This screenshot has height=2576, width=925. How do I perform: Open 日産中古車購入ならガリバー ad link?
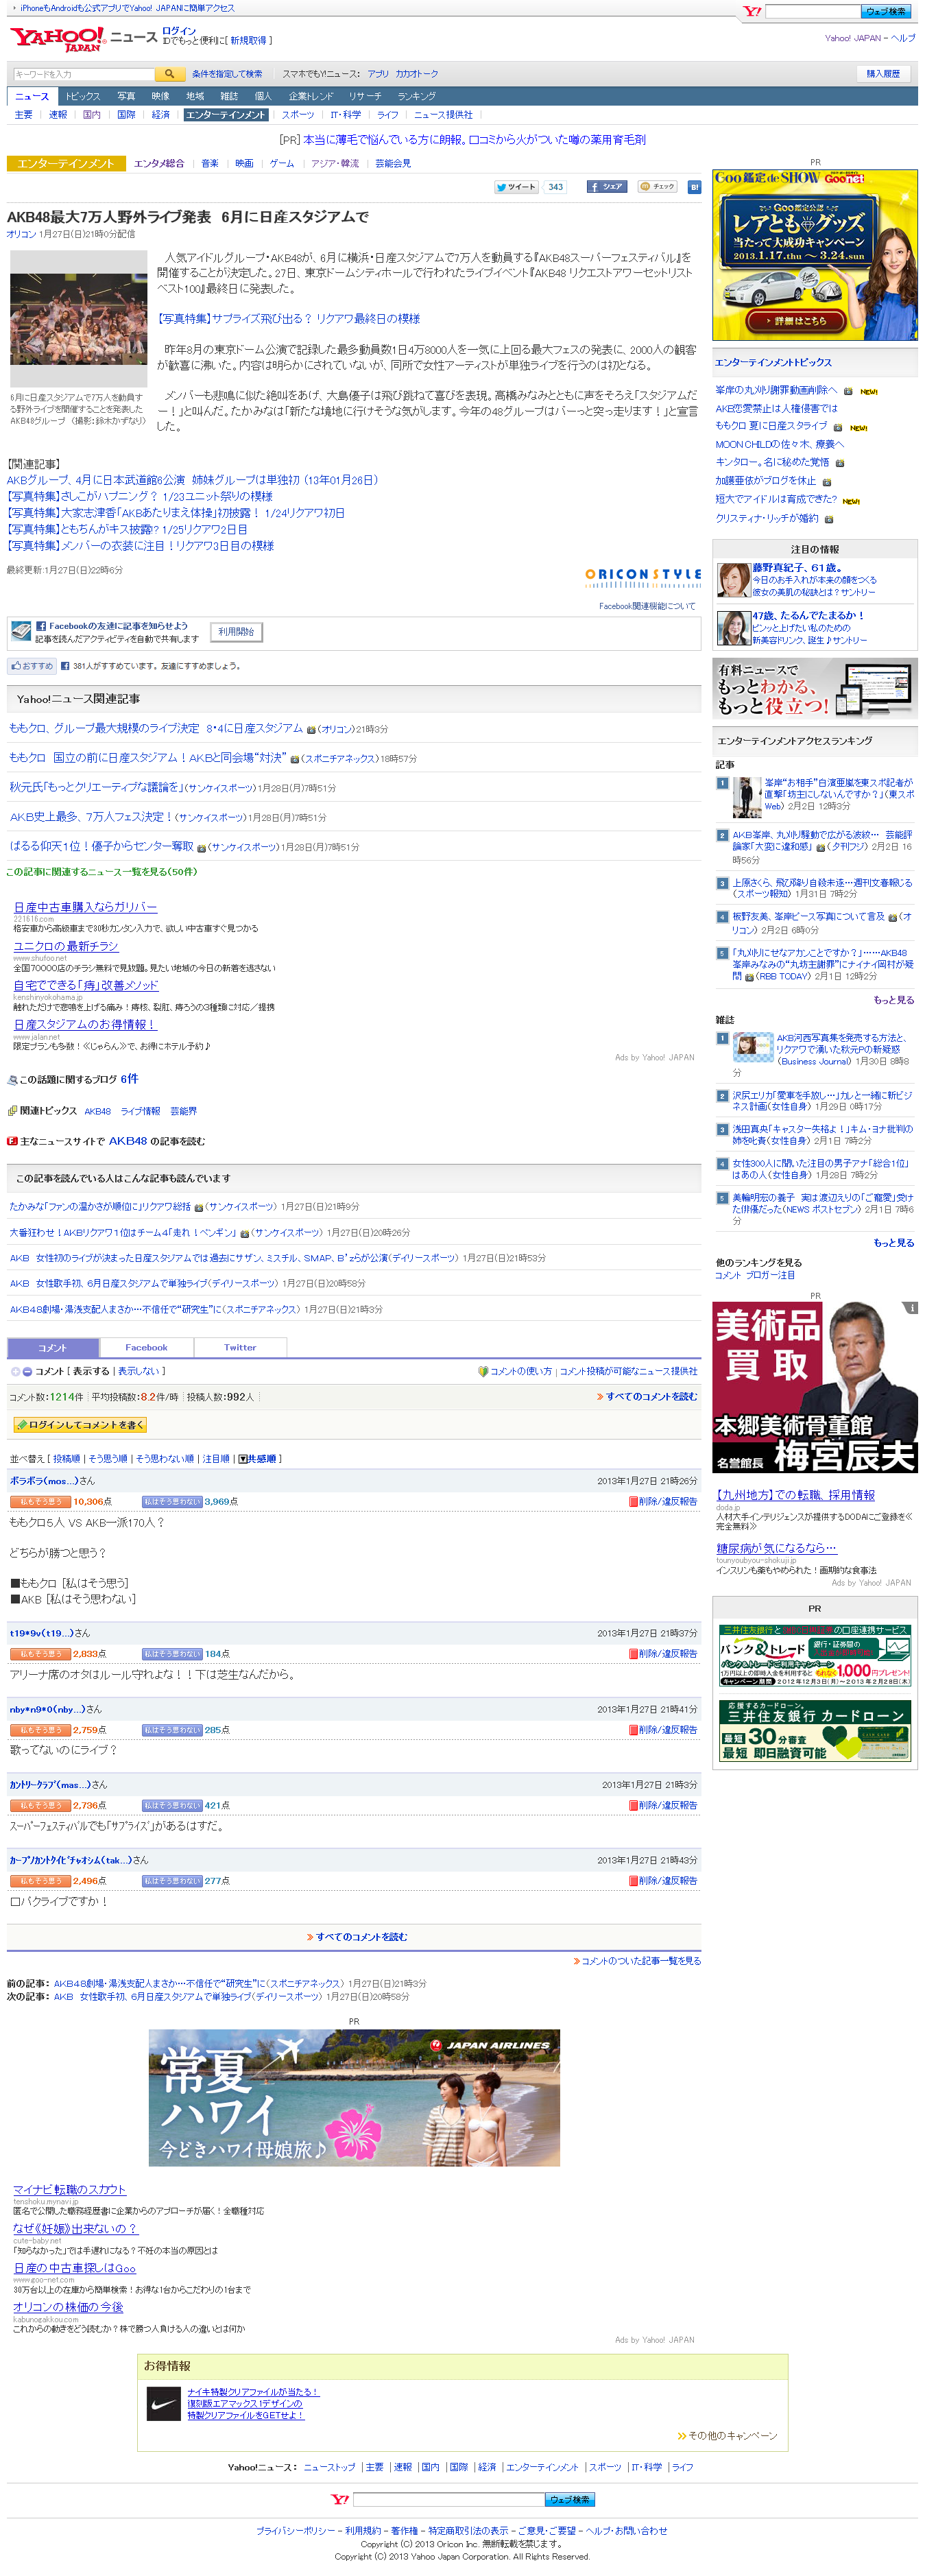click(85, 907)
